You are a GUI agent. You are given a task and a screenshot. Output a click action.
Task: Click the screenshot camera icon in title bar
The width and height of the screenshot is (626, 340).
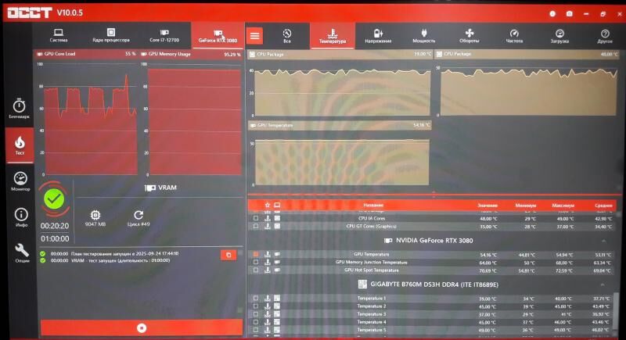tap(570, 13)
